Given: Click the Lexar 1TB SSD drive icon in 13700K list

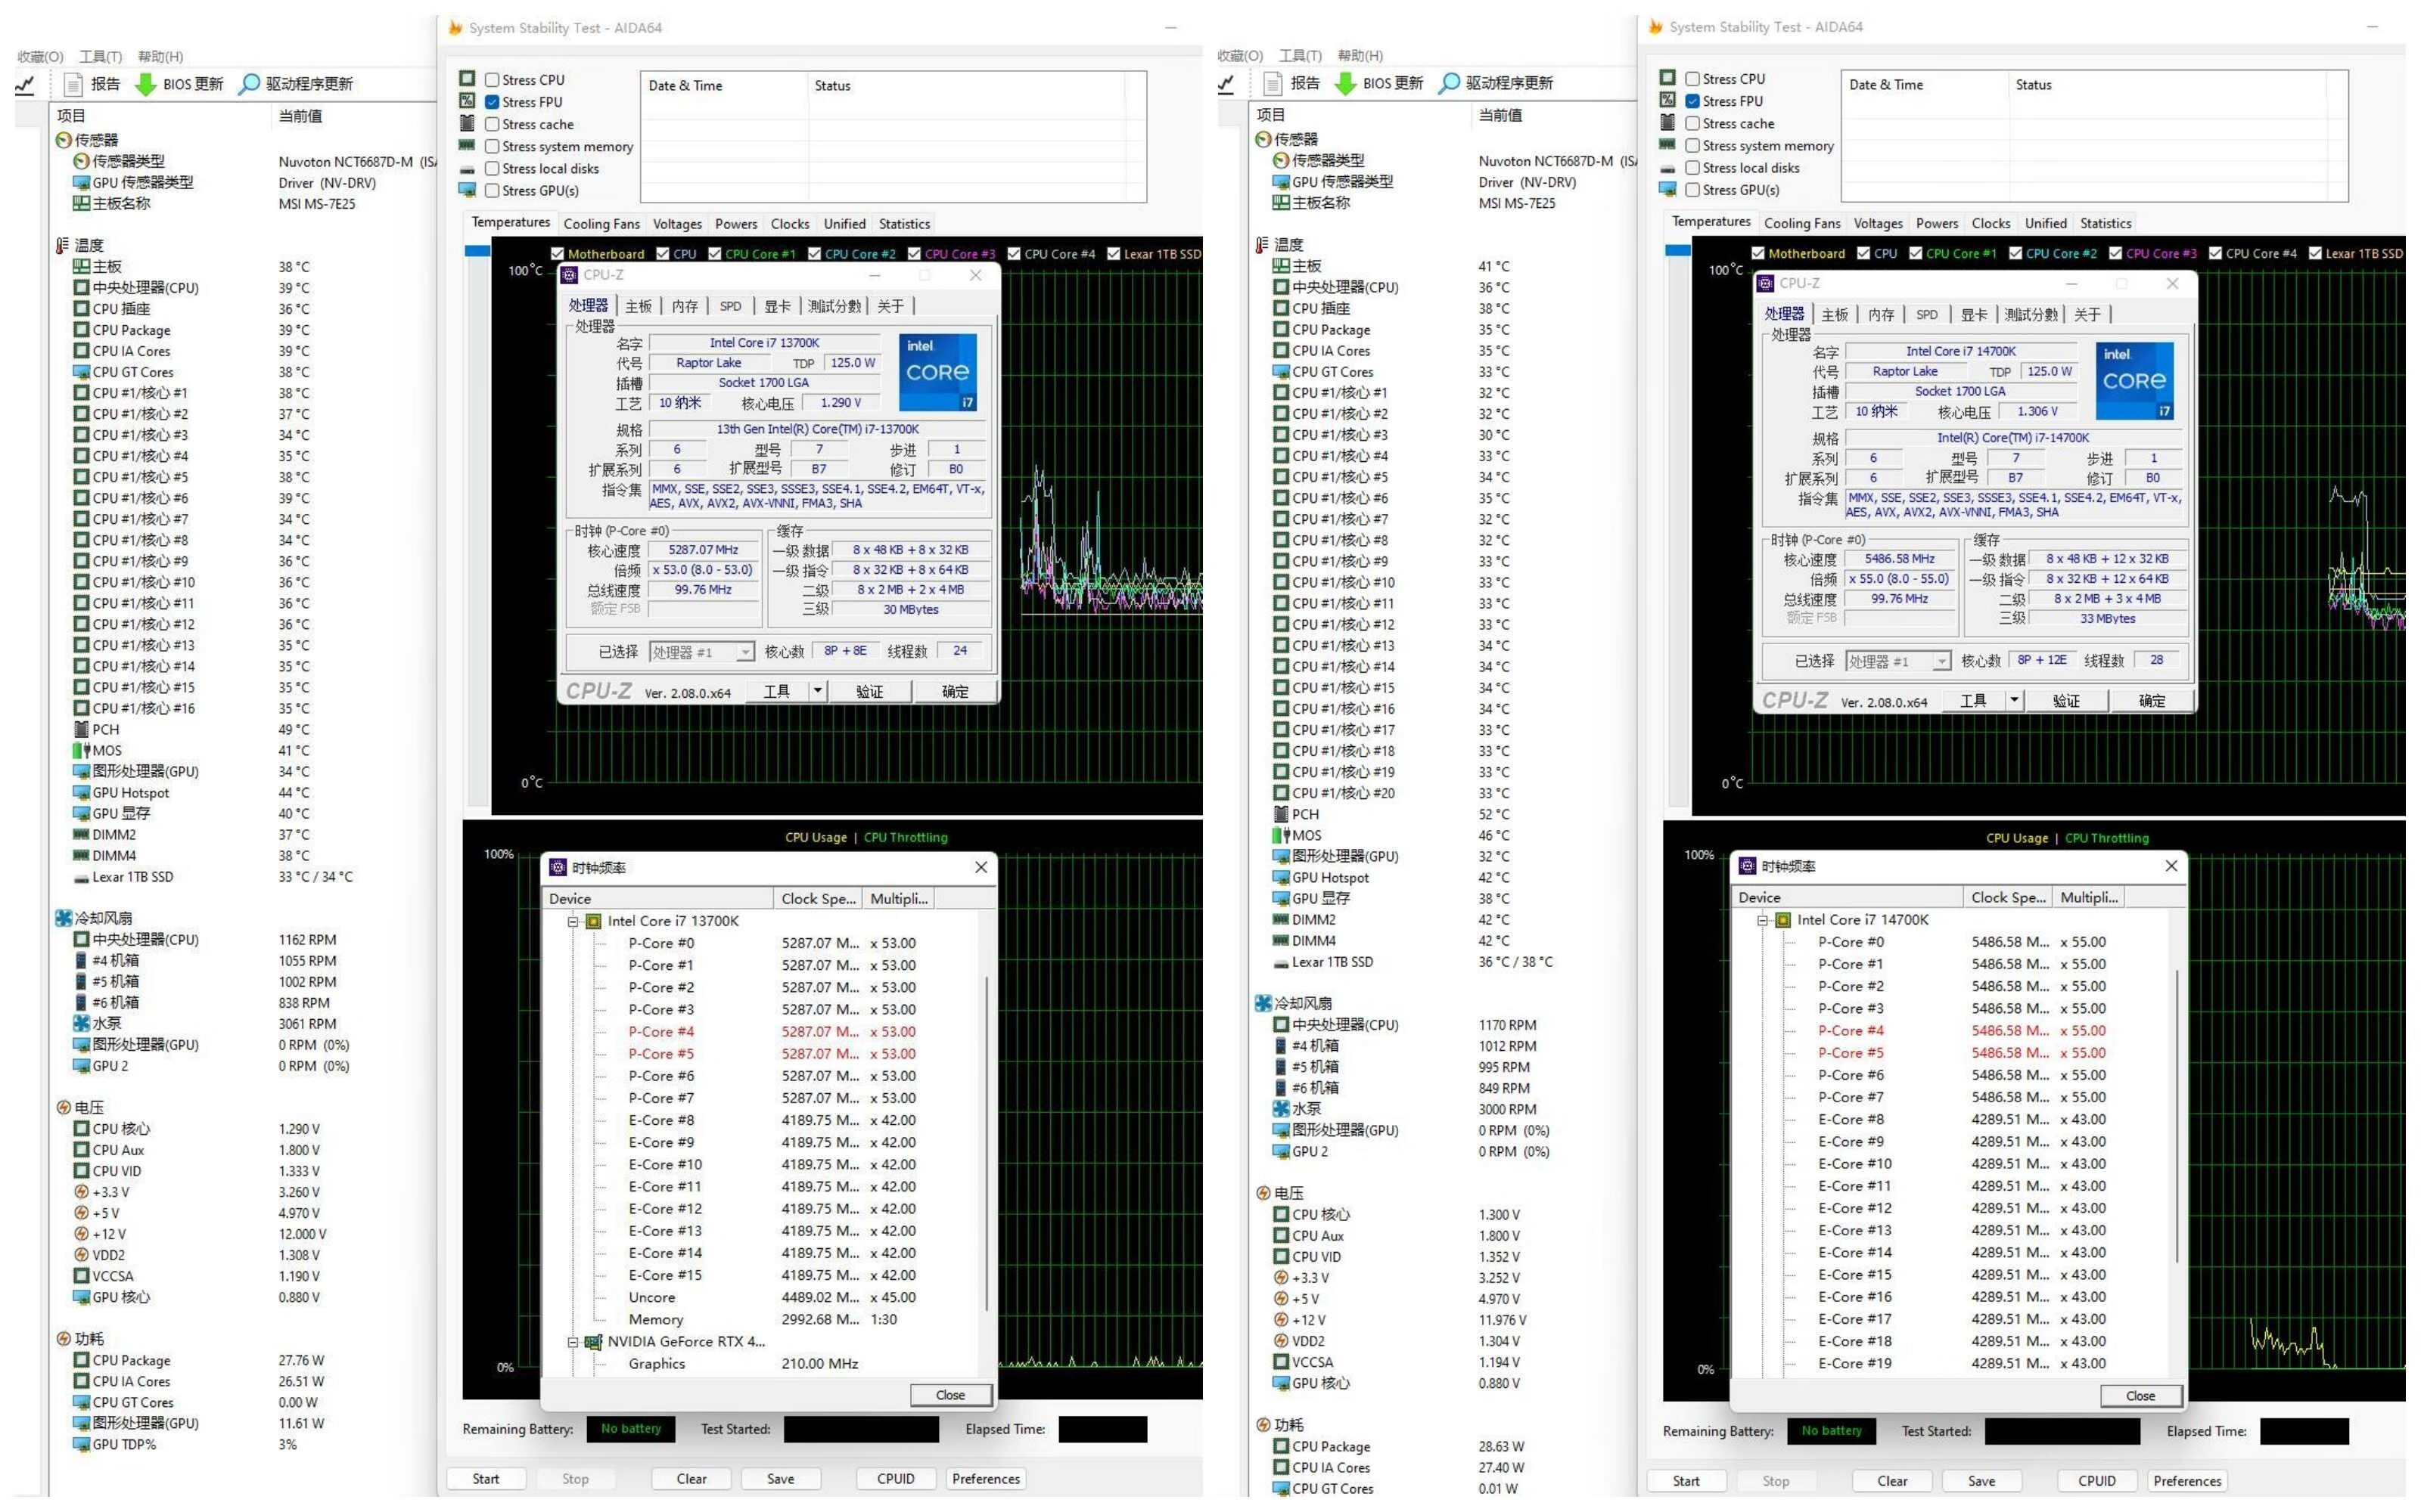Looking at the screenshot, I should pyautogui.click(x=81, y=878).
